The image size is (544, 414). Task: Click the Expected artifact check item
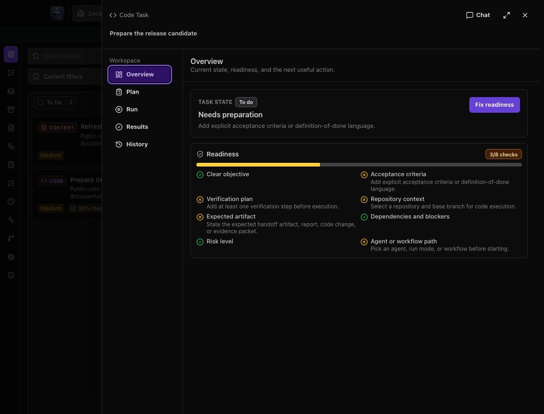(276, 224)
